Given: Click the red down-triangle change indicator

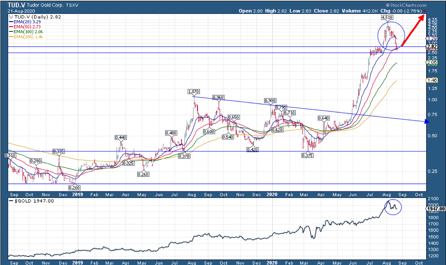Looking at the screenshot, I should point(424,11).
